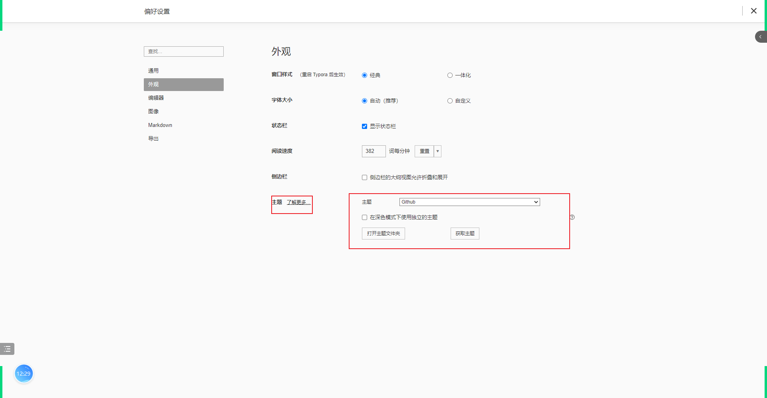This screenshot has width=767, height=398.
Task: Click the reading speed field showing 382
Action: (x=374, y=151)
